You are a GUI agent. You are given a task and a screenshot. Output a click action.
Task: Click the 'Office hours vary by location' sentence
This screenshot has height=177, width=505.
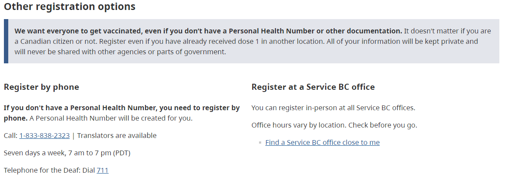click(299, 125)
